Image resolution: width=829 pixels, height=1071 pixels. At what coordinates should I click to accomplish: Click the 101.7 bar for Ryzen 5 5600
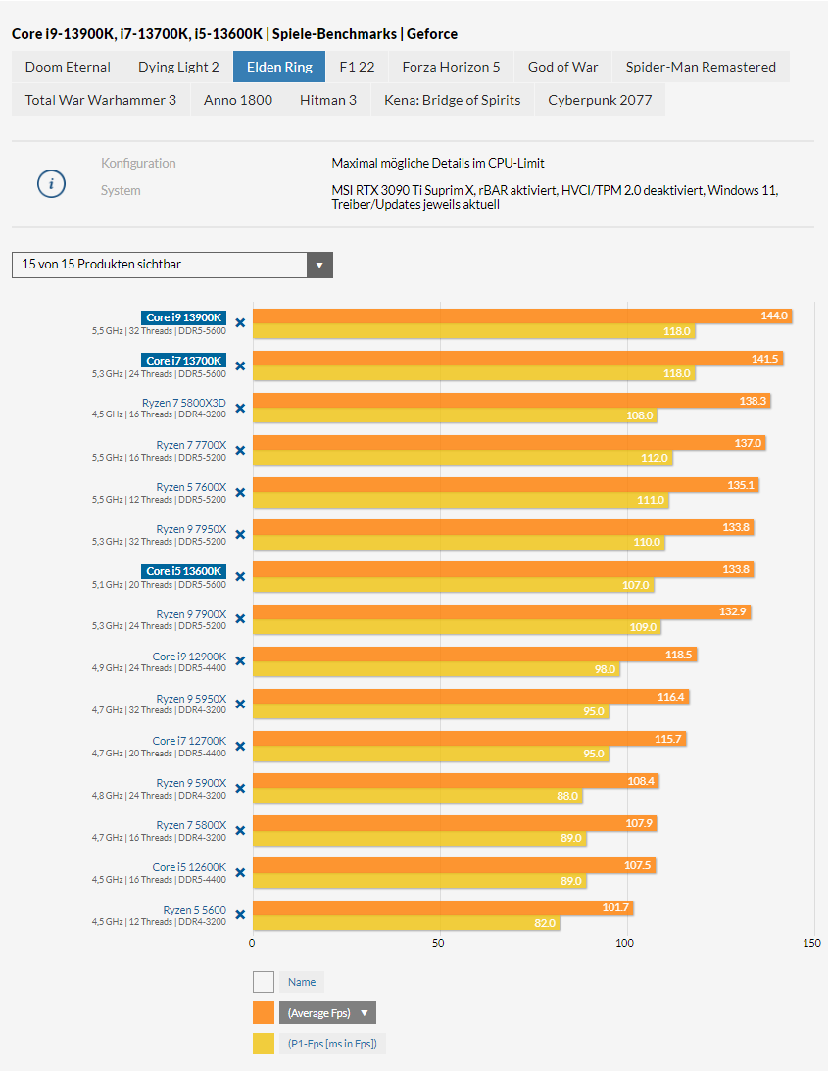click(x=443, y=907)
